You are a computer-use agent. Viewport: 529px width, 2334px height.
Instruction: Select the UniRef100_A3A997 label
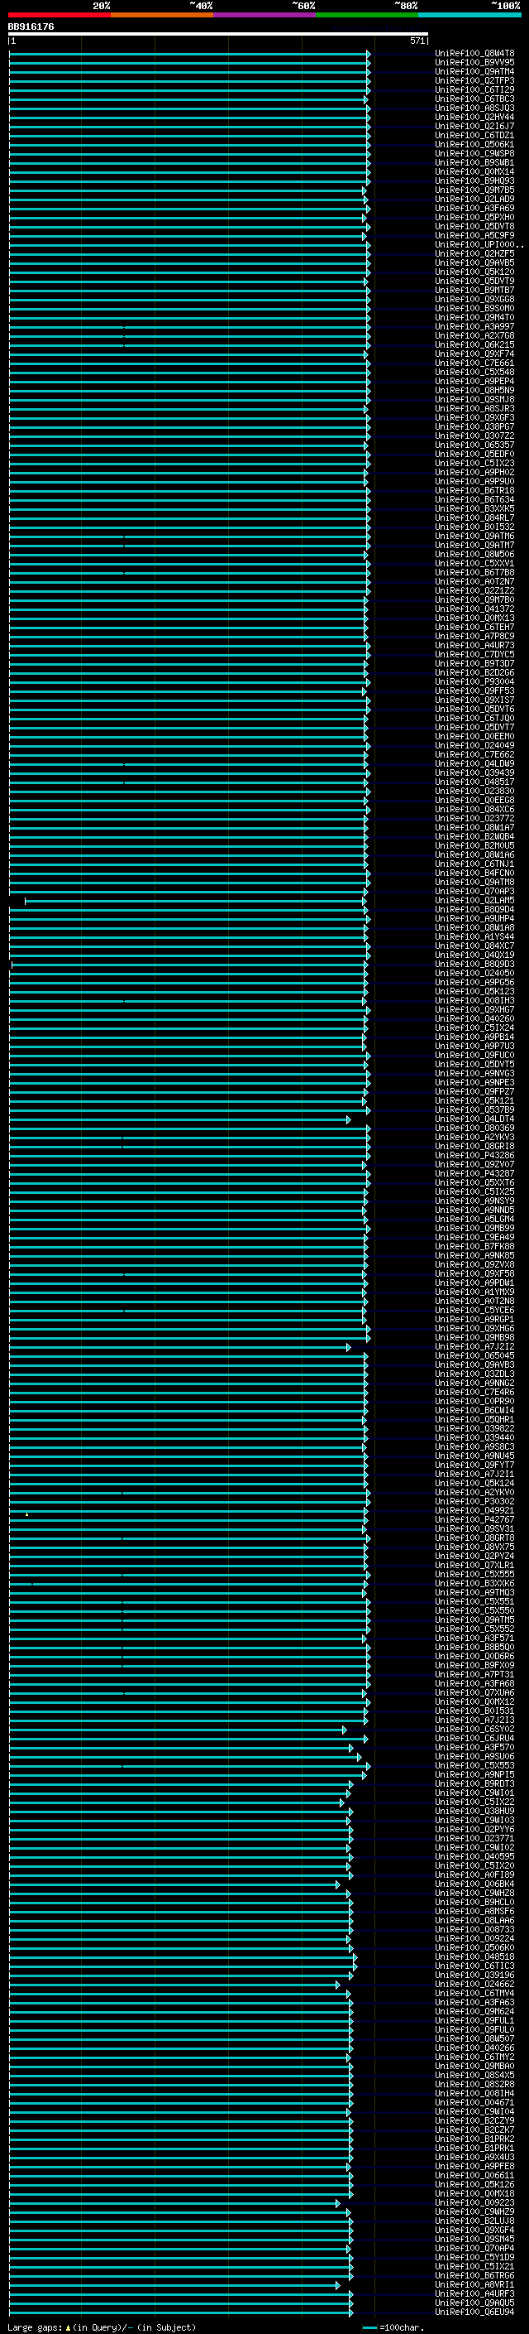474,326
